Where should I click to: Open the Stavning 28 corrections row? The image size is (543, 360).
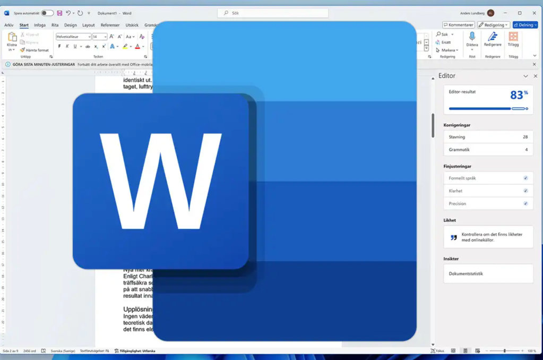pyautogui.click(x=488, y=137)
